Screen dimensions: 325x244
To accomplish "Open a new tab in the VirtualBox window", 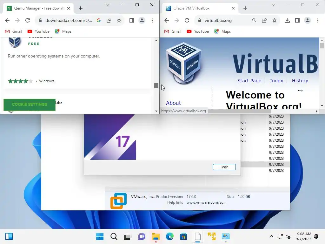I will (x=245, y=8).
